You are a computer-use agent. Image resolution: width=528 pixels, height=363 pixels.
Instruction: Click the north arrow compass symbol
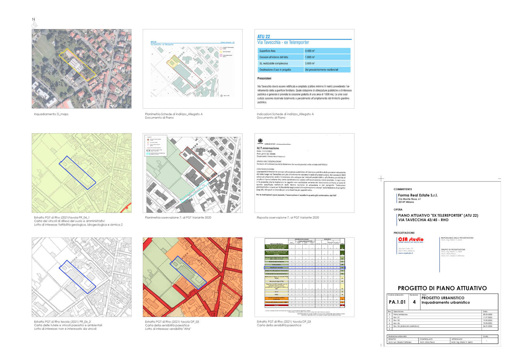[34, 23]
